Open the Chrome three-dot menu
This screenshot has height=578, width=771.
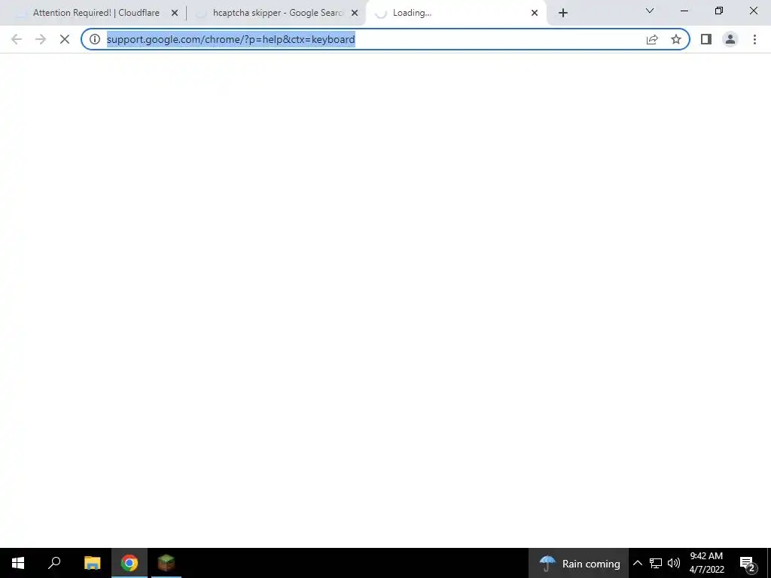coord(754,39)
